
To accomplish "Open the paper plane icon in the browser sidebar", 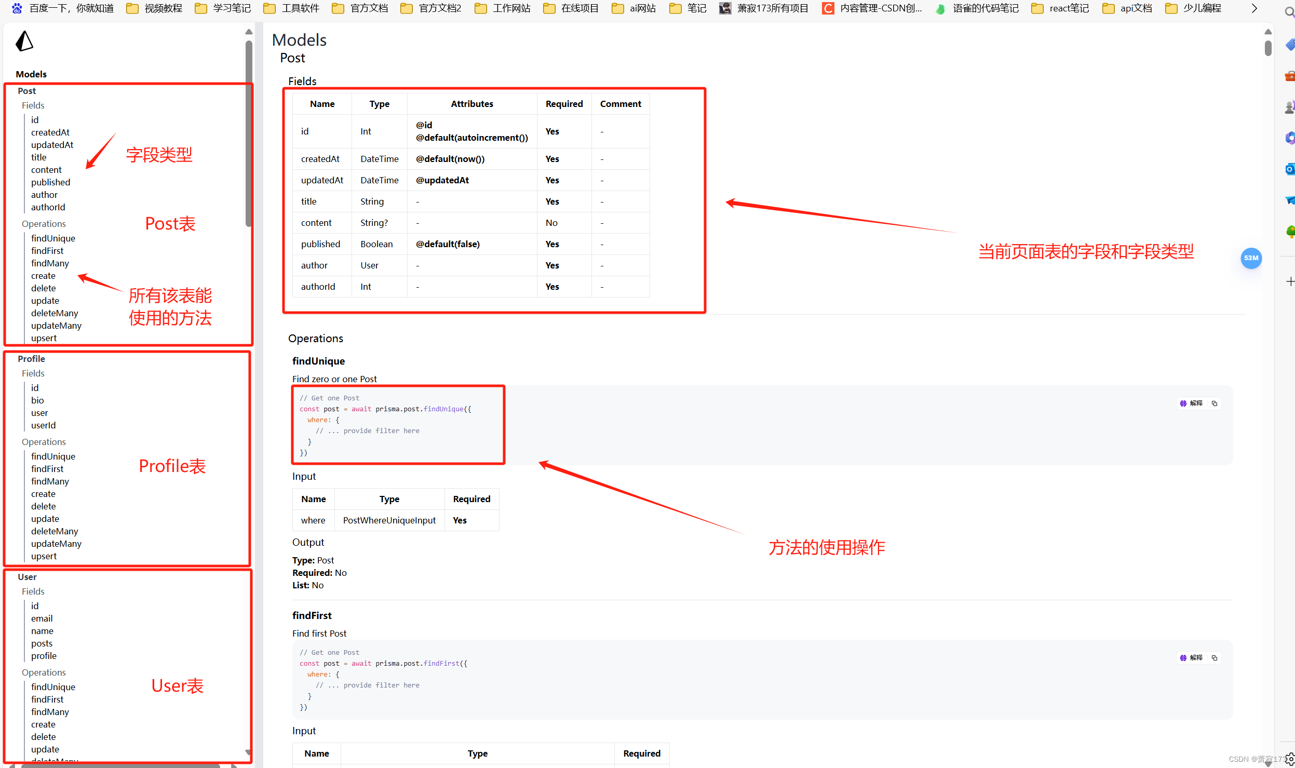I will point(1290,200).
